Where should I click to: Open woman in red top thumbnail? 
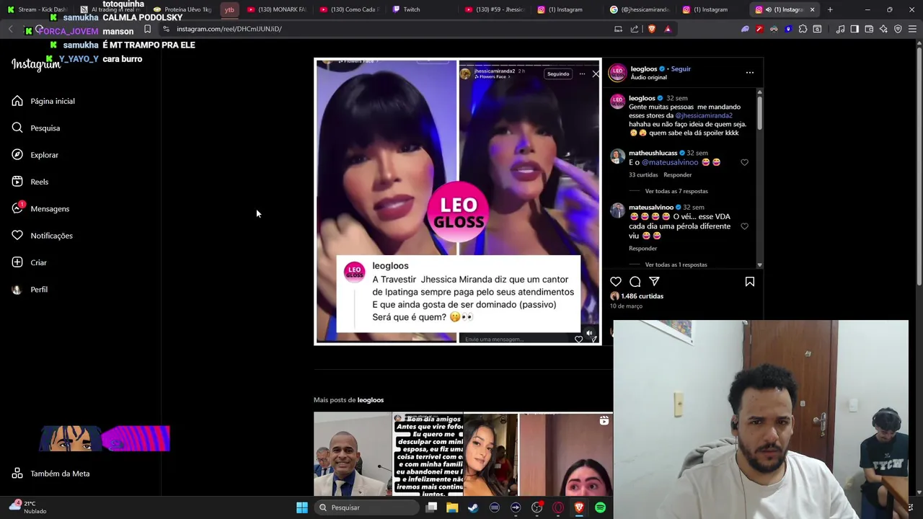coord(490,454)
